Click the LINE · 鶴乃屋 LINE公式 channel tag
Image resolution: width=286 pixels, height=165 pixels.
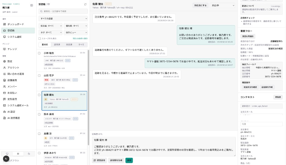tap(54, 61)
